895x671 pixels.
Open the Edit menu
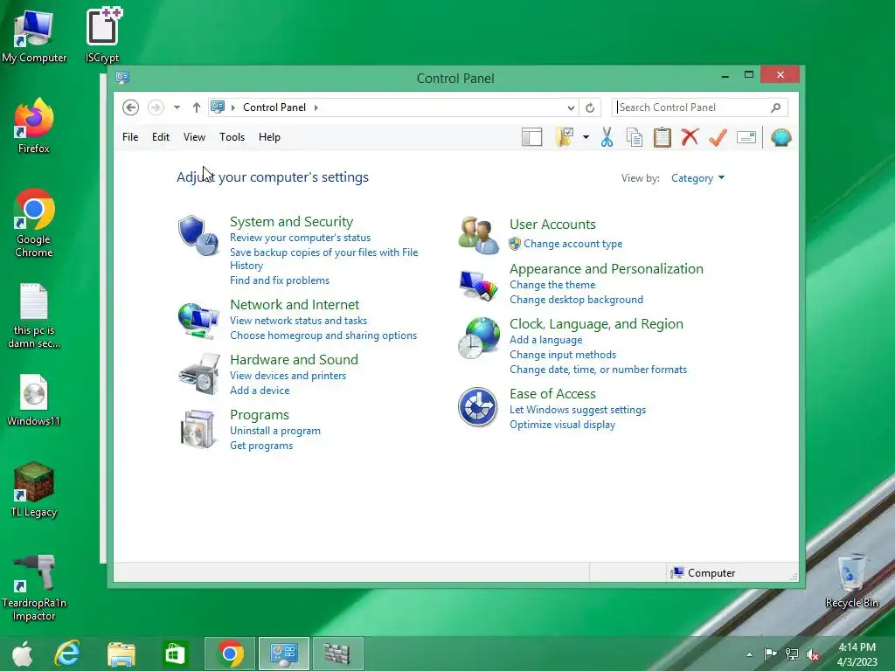(x=161, y=137)
